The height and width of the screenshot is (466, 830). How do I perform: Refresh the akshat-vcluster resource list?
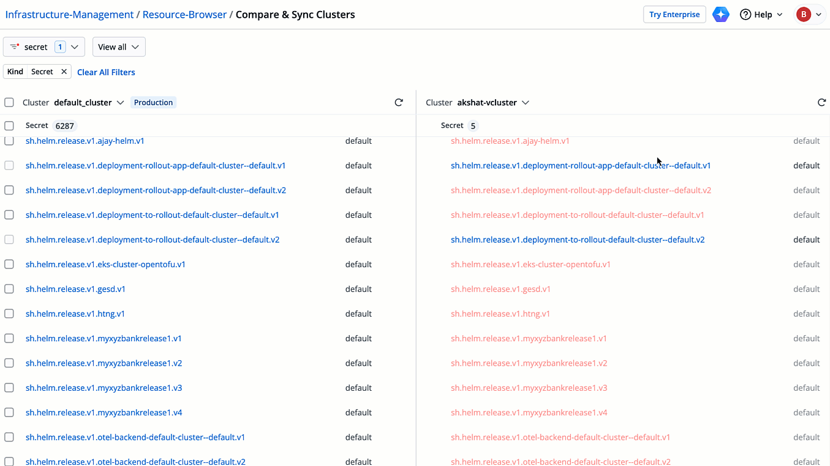click(x=821, y=103)
